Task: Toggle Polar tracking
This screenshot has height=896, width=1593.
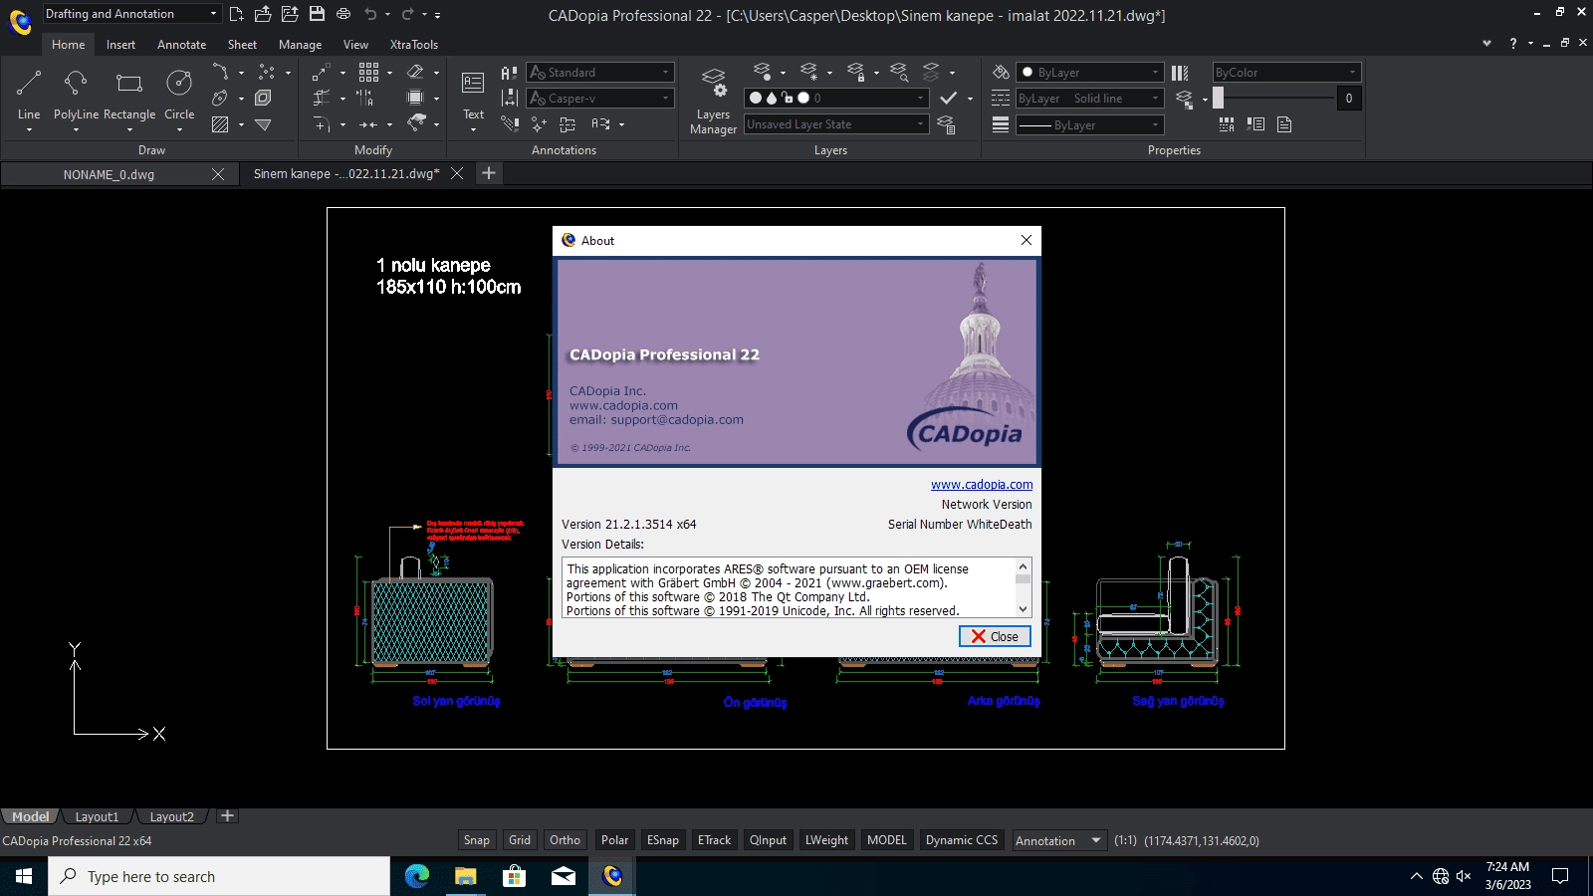Action: click(x=614, y=840)
